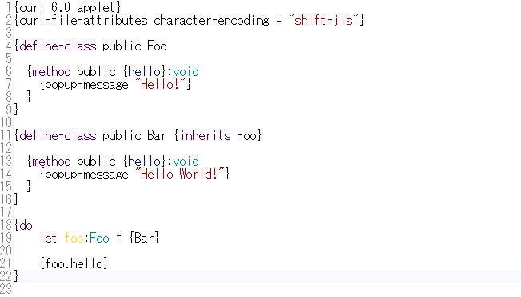Click line number 20 in gutter
Viewport: 521px width, 297px height.
click(6, 251)
